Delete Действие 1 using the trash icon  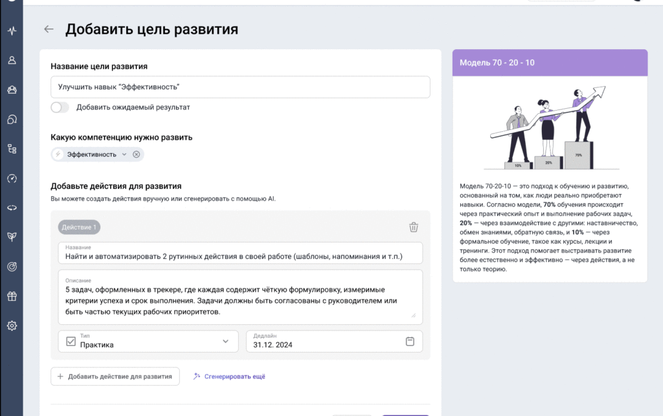coord(414,227)
